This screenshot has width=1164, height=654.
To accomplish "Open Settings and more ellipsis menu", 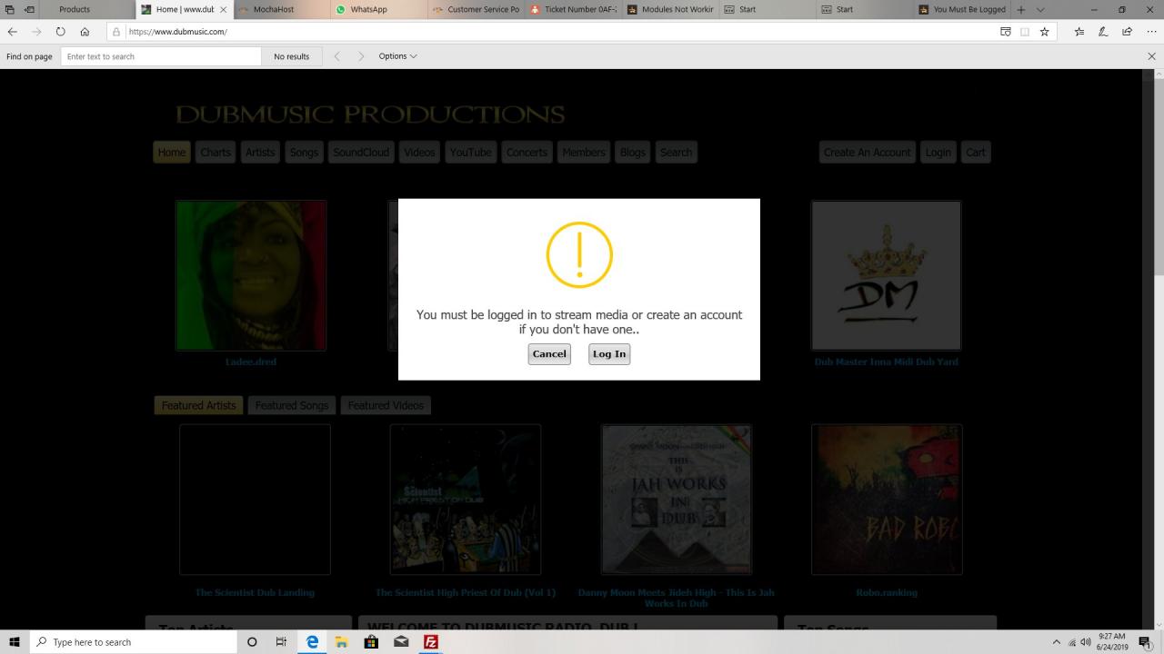I will click(x=1151, y=32).
